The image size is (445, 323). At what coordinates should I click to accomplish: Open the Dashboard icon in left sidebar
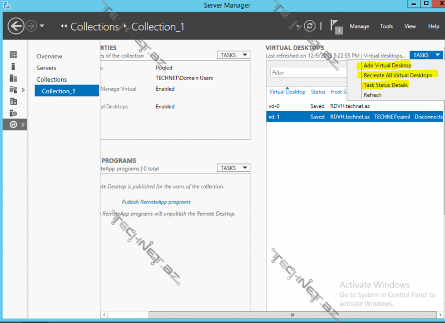point(13,54)
